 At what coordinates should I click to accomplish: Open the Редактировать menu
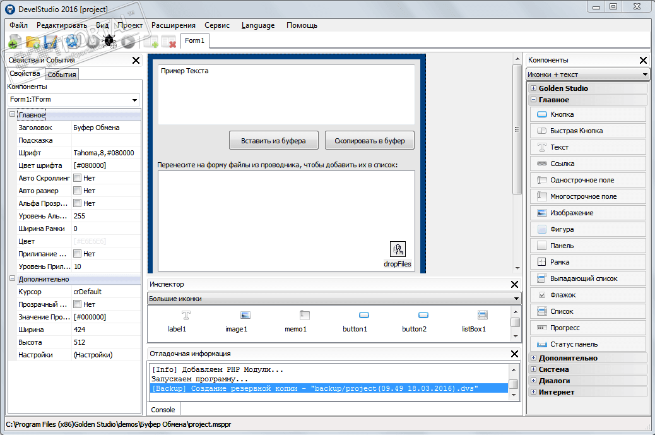(62, 25)
